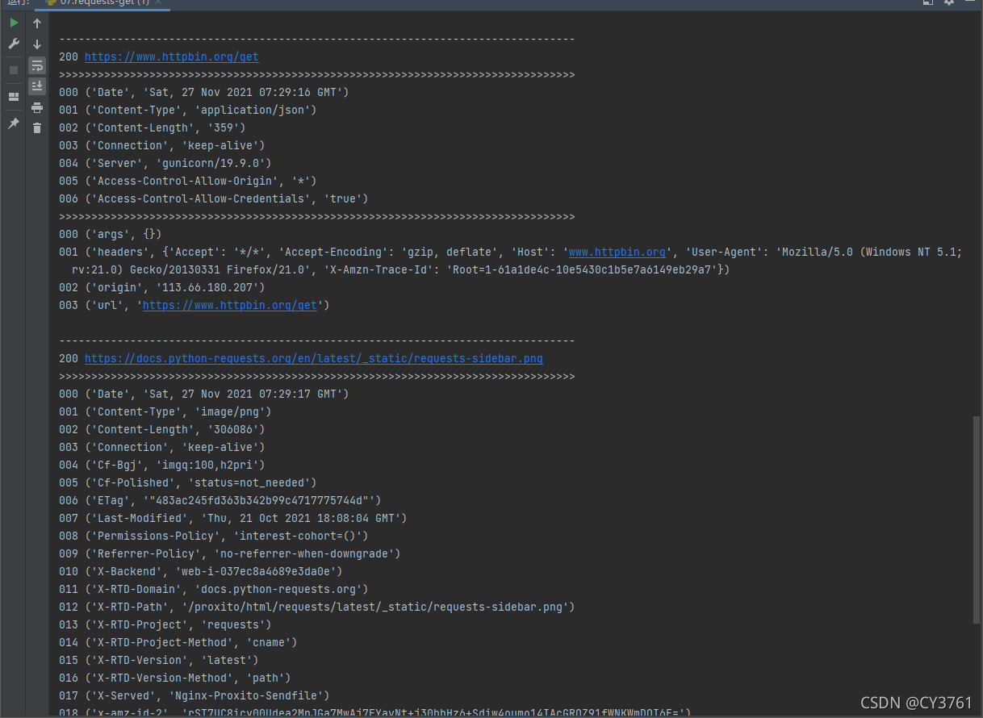
Task: Rerun the script with the green play icon
Action: (14, 23)
